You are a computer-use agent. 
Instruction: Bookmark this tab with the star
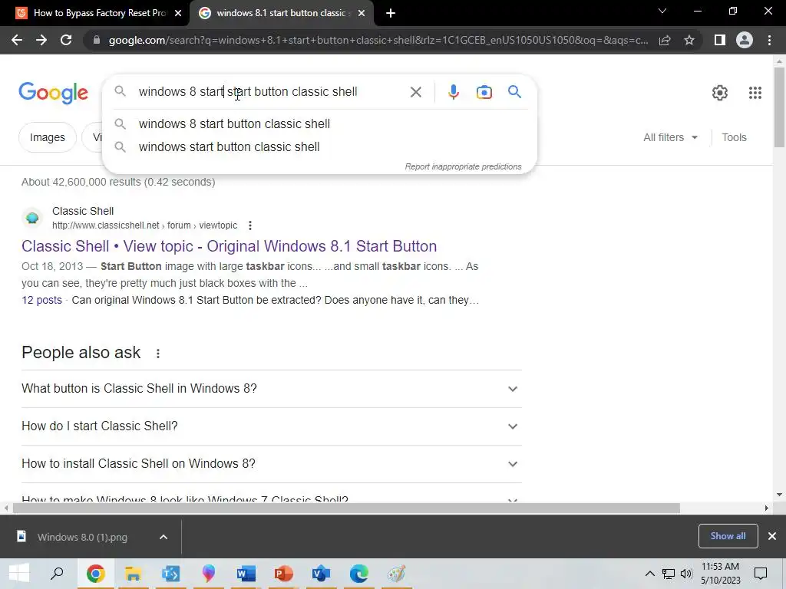coord(689,40)
